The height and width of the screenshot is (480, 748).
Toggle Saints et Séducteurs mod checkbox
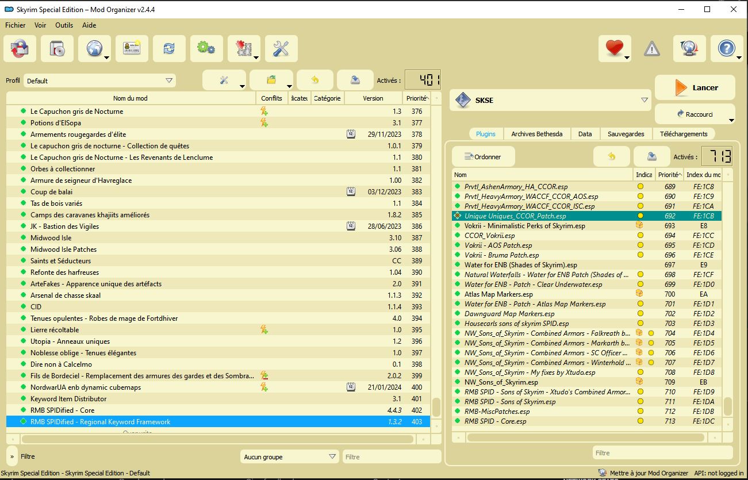[24, 261]
